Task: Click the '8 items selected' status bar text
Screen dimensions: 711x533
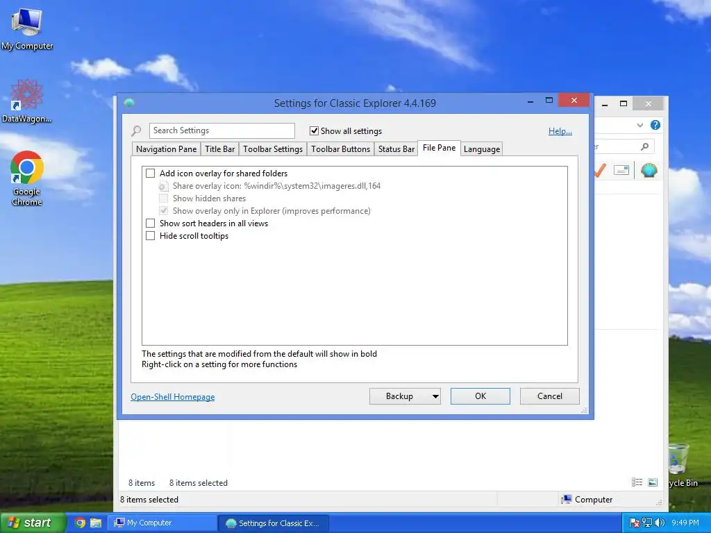Action: [149, 500]
